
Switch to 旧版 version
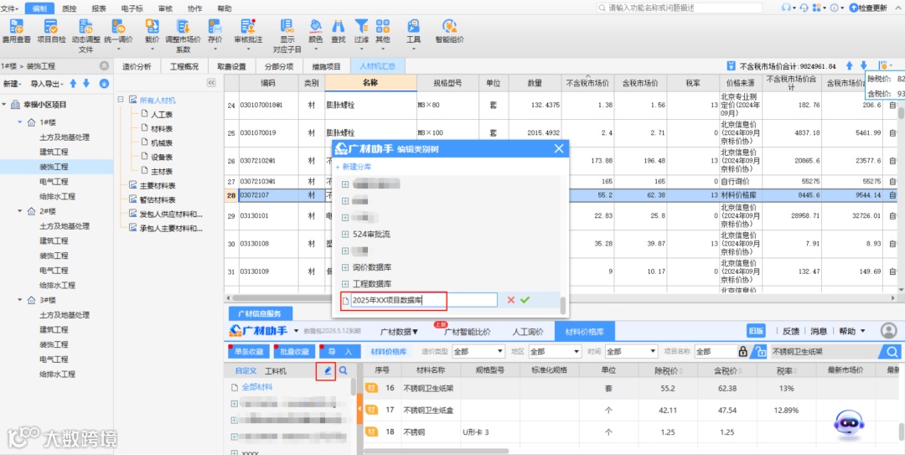pos(758,331)
